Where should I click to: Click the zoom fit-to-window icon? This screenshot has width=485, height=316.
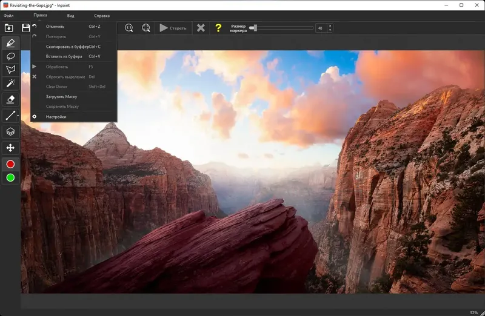145,28
